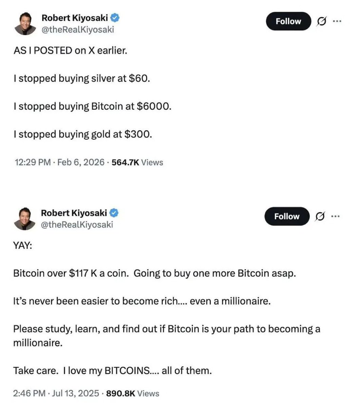View the 564.7K Views count

pyautogui.click(x=137, y=162)
